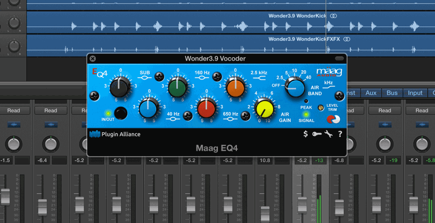This screenshot has height=223, width=435.
Task: Open Read automation menu on -6.4 channel
Action: coord(51,110)
